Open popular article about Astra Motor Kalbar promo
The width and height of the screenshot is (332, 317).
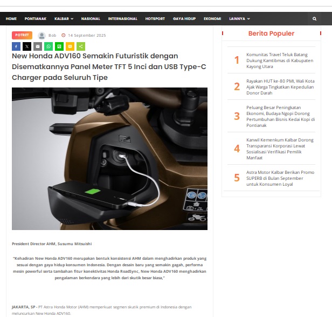(x=280, y=178)
